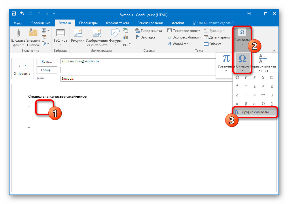
Task: Pick the smiley face symbol
Action: click(237, 78)
